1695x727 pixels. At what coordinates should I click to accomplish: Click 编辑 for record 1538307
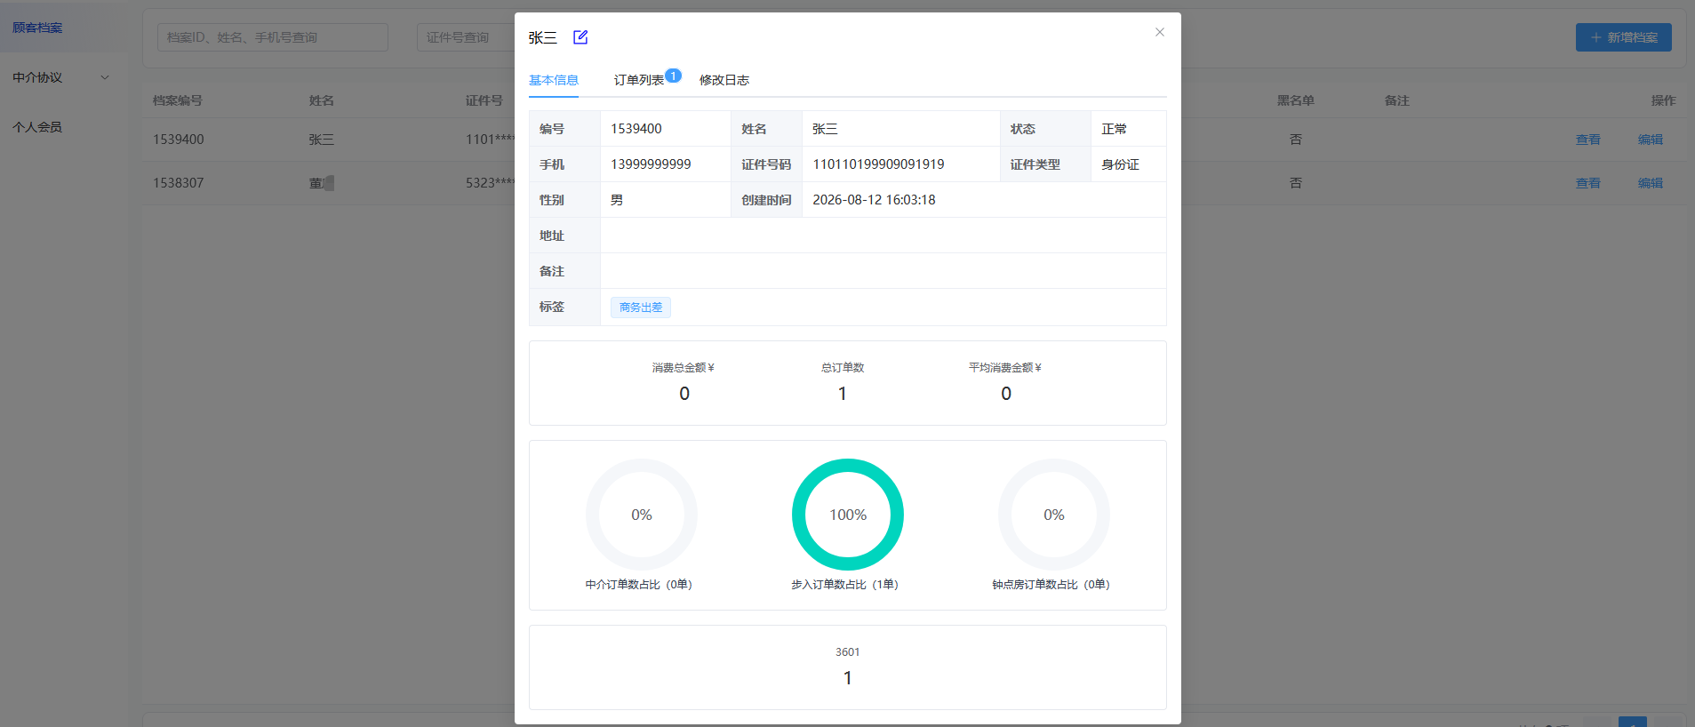pos(1651,183)
